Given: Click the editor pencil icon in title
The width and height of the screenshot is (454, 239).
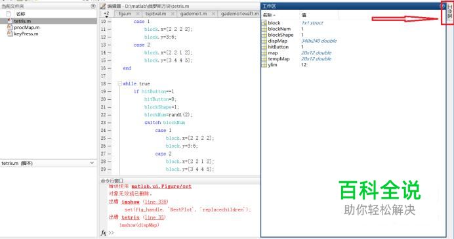Looking at the screenshot, I should click(x=102, y=6).
